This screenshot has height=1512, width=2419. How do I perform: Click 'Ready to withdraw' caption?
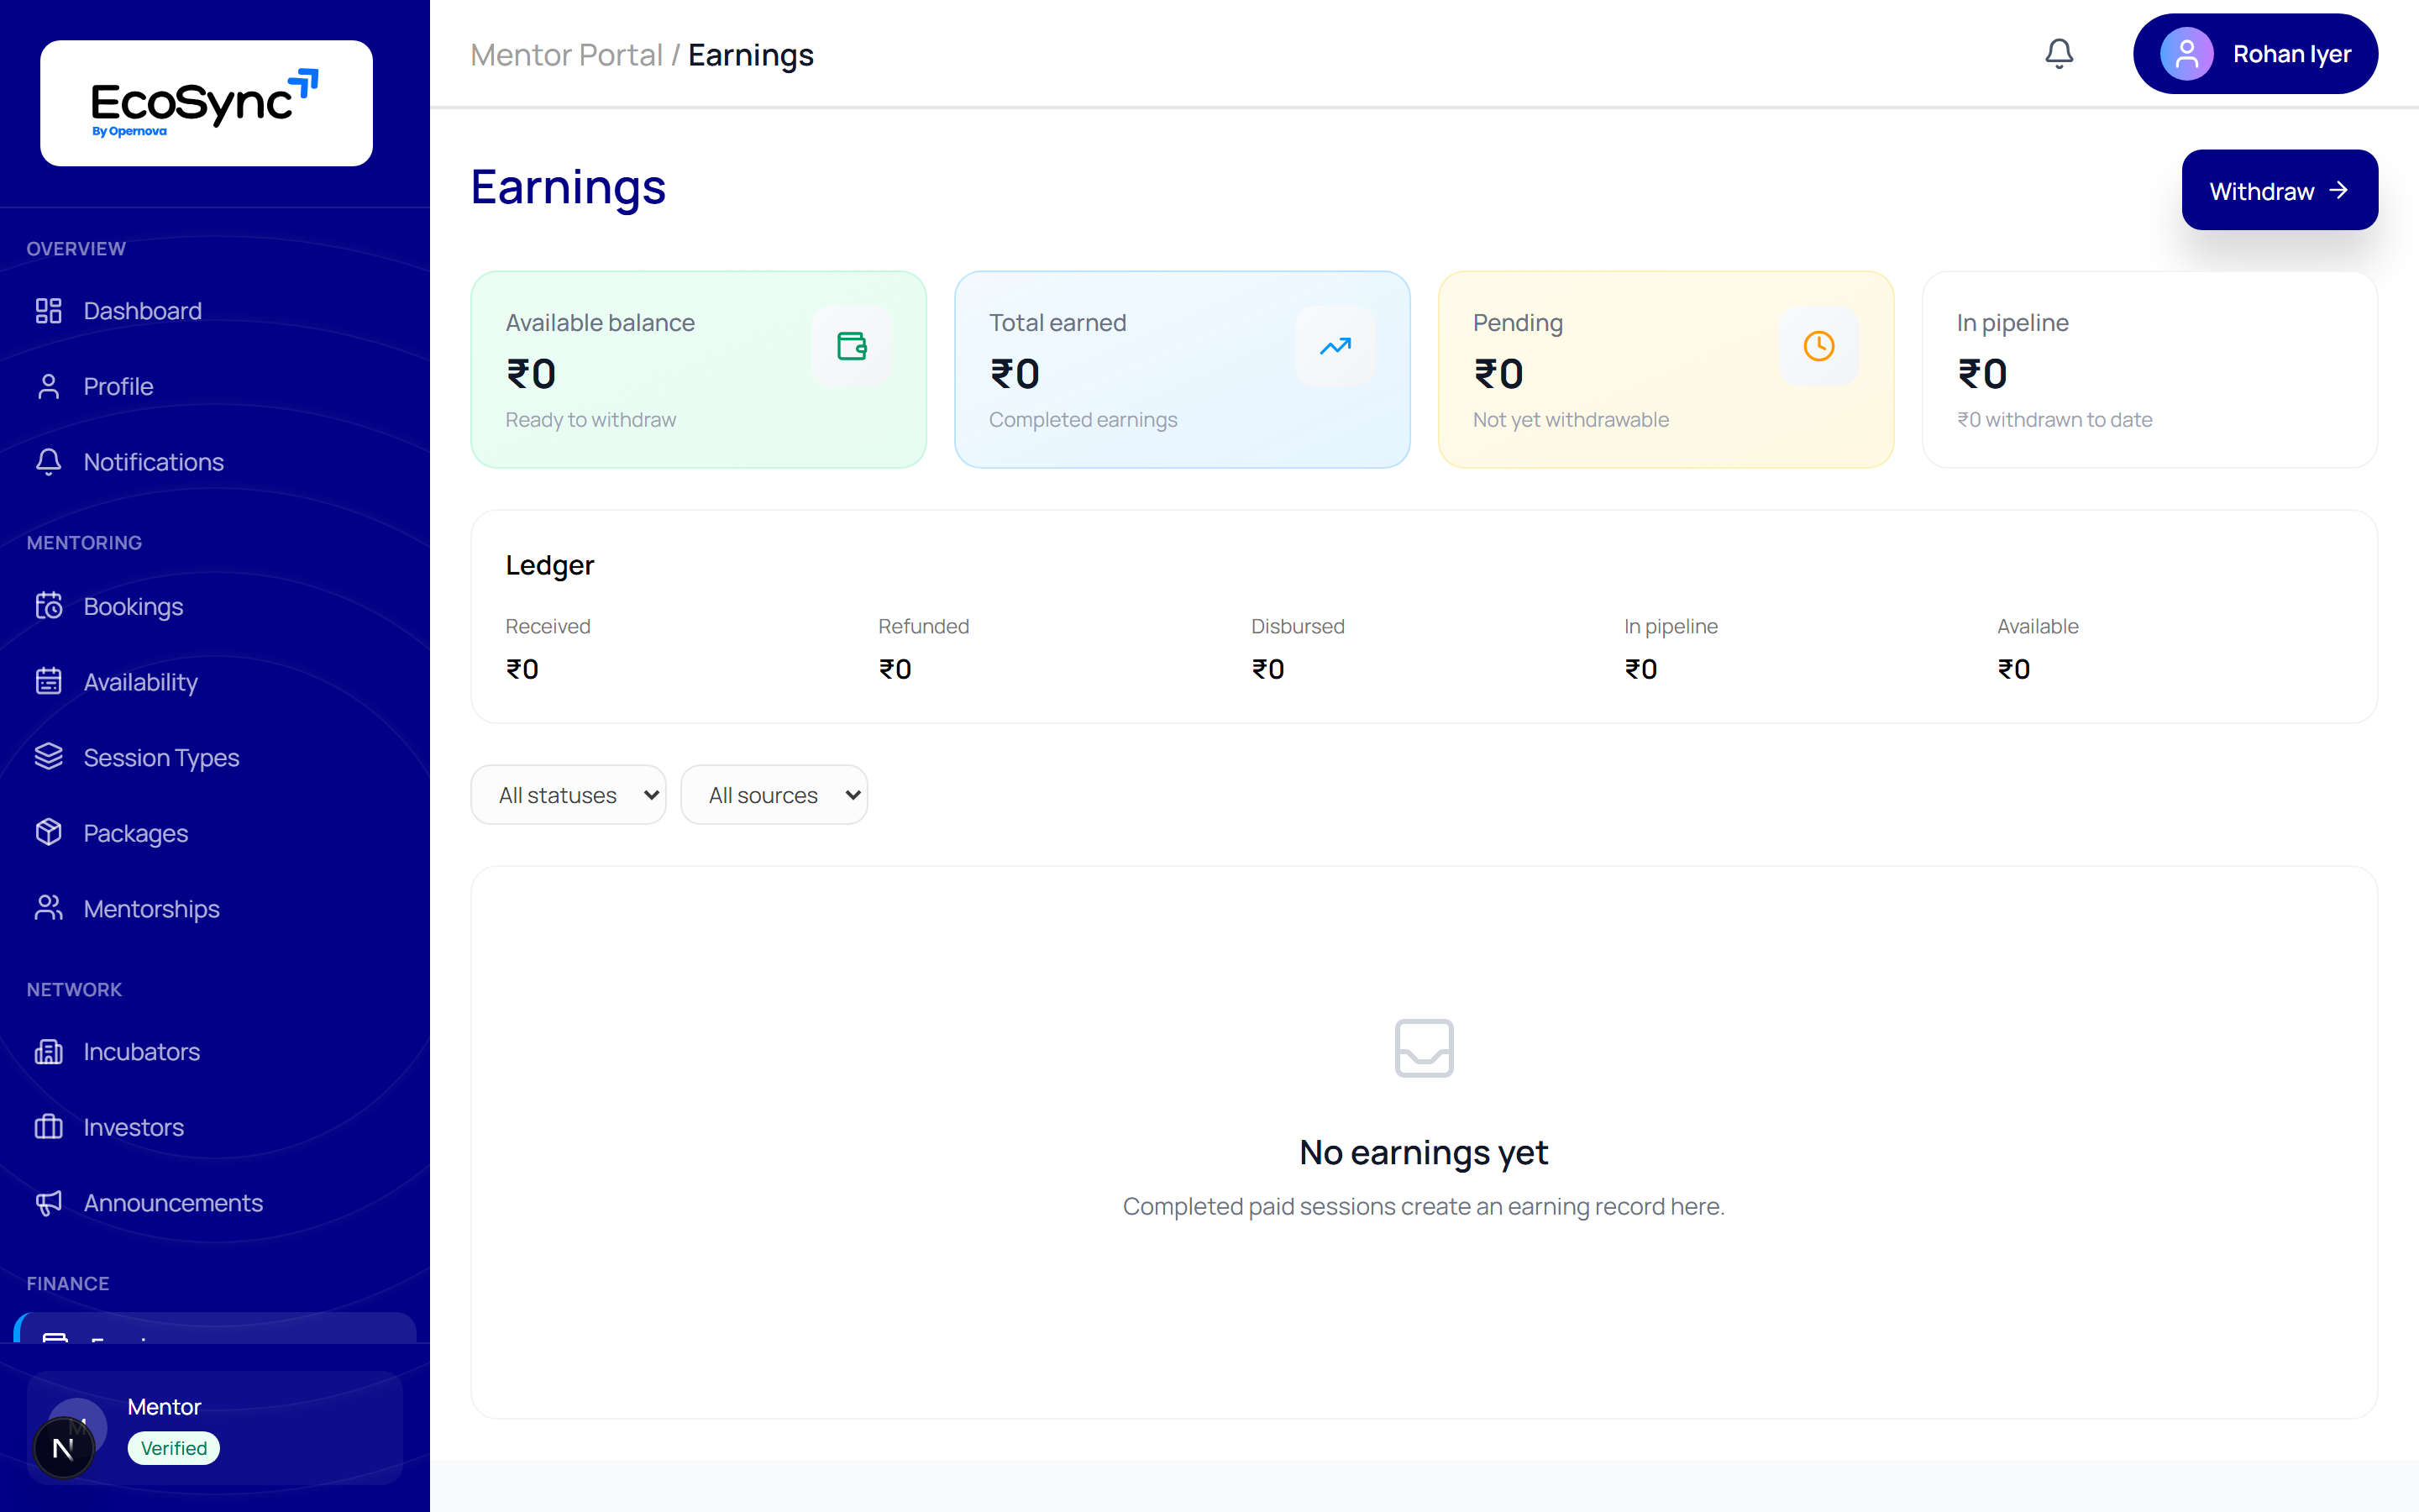point(590,420)
